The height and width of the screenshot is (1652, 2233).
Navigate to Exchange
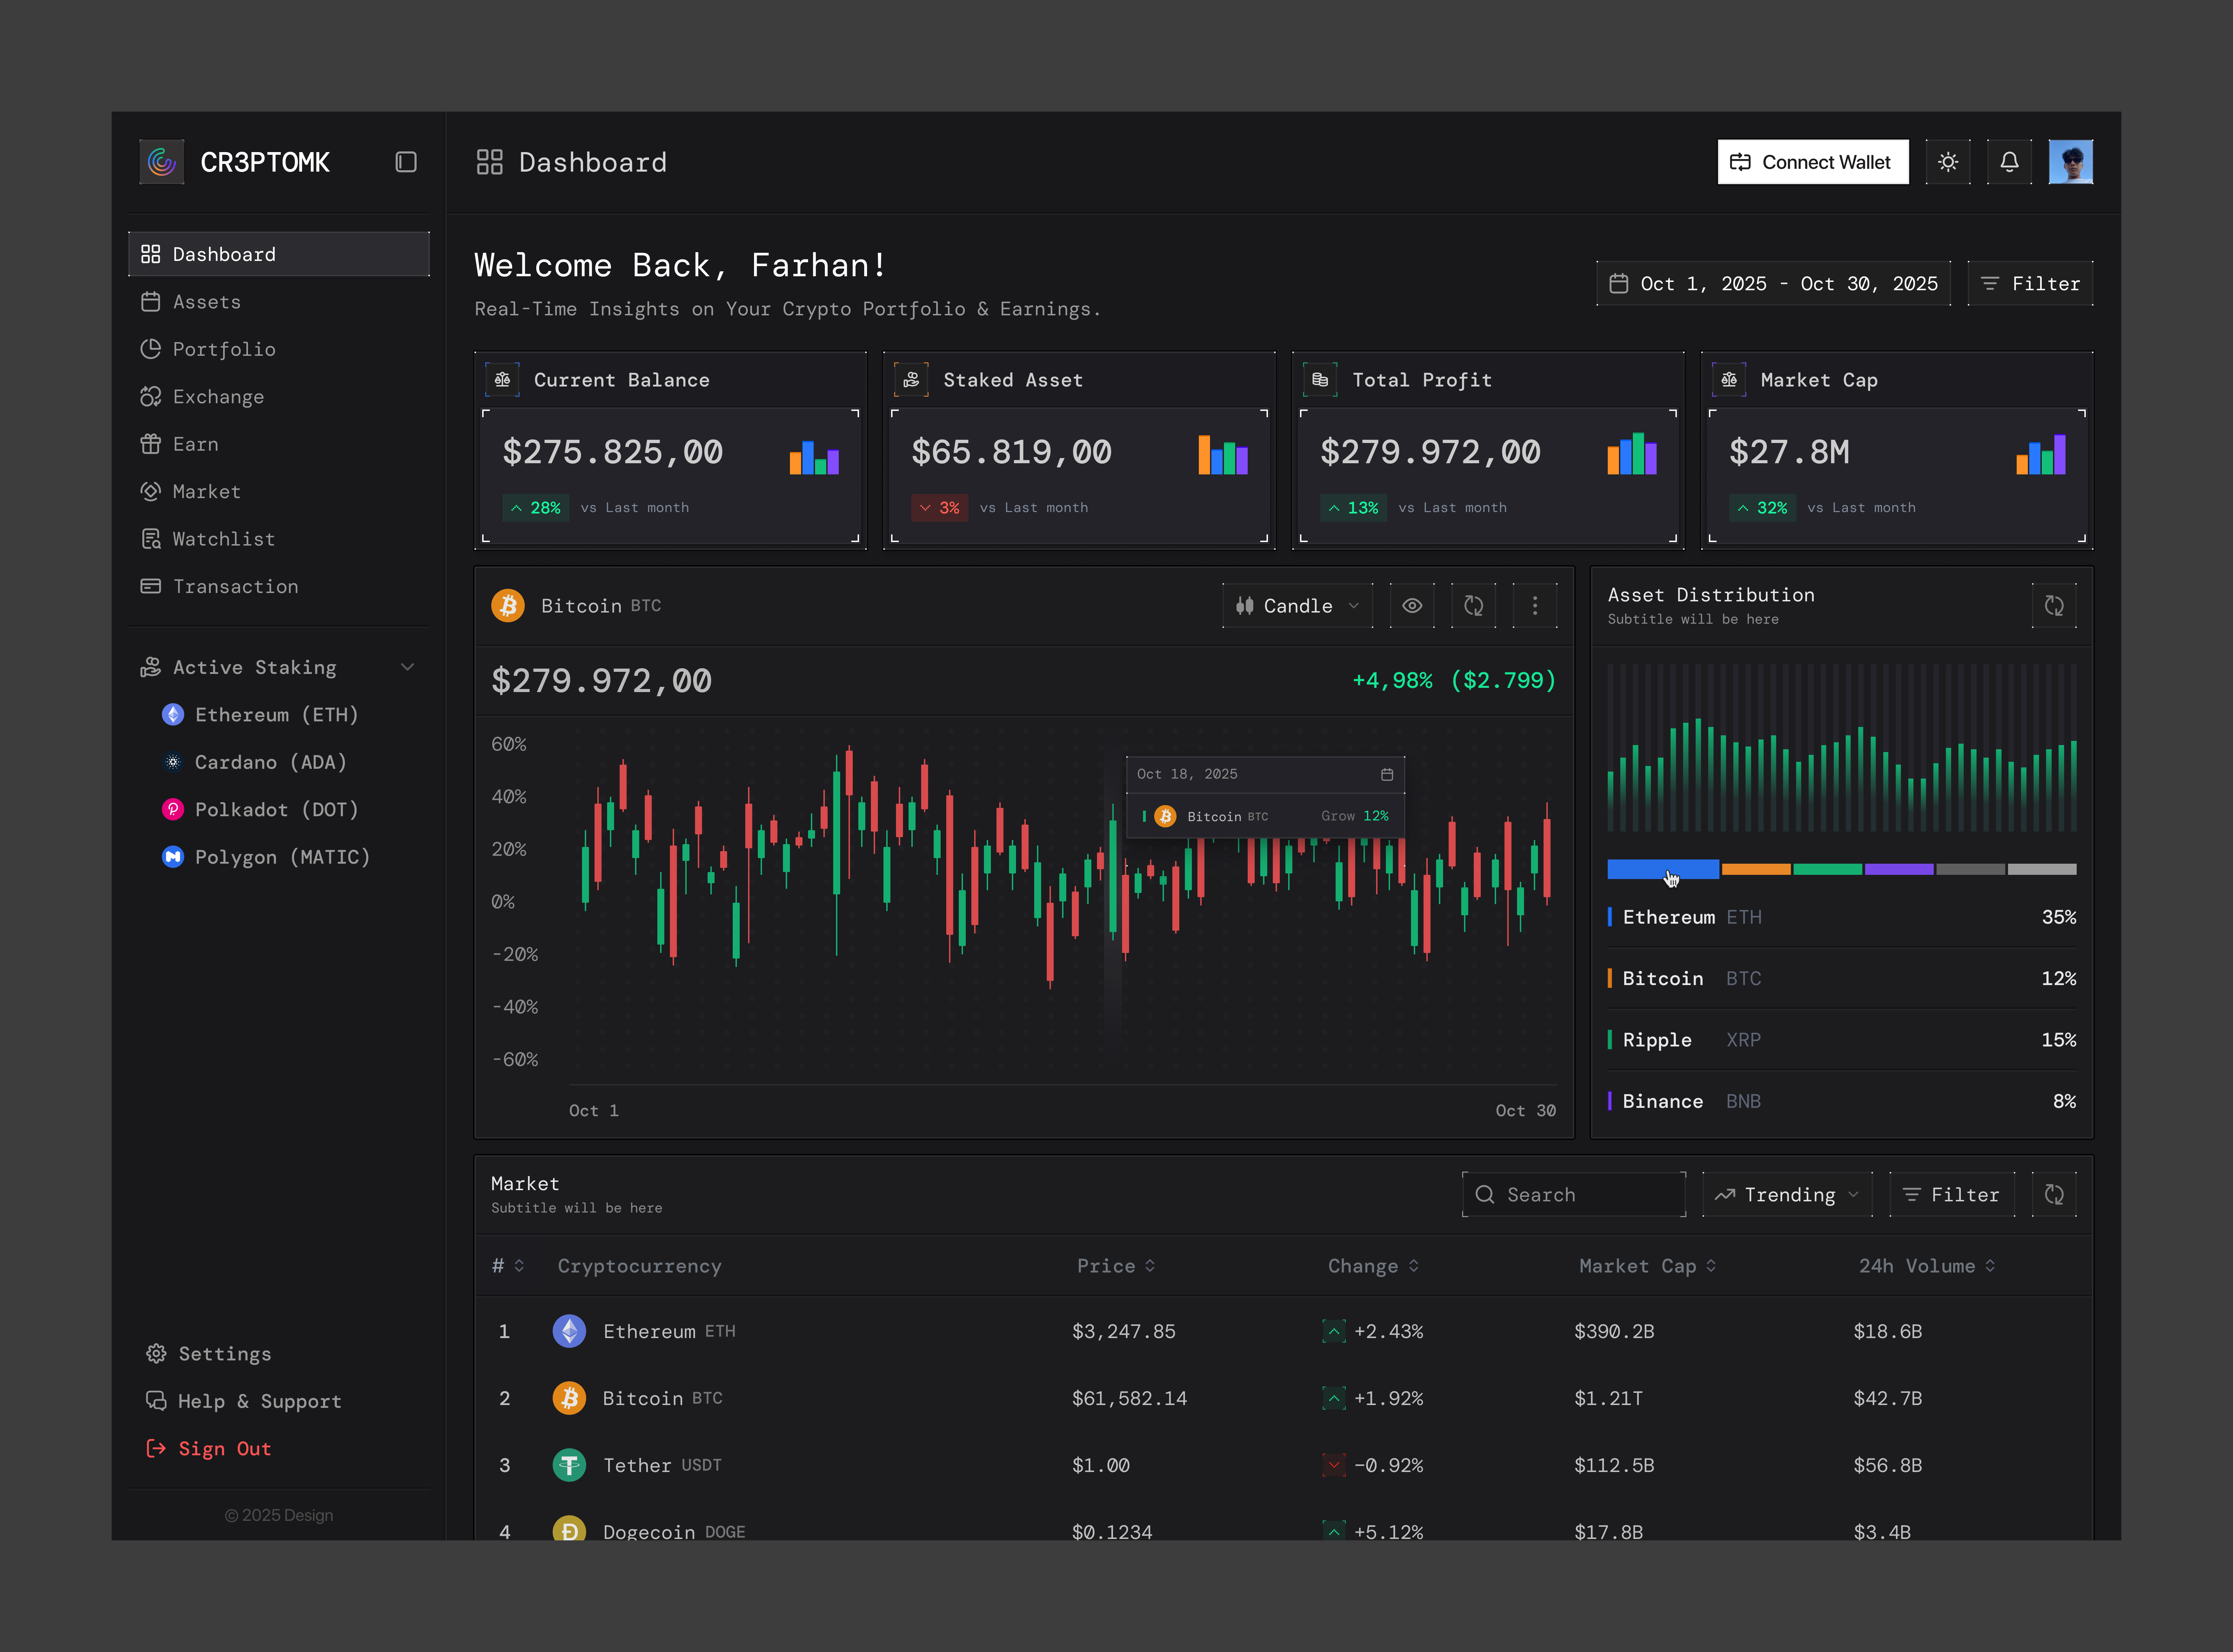pos(279,397)
